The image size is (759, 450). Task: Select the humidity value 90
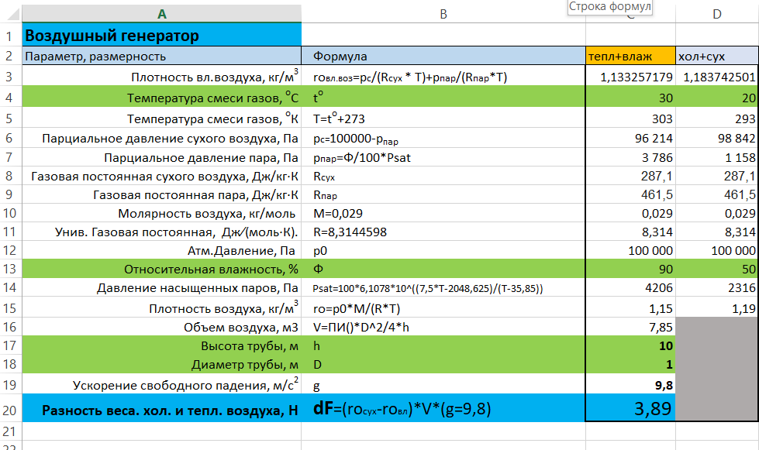[631, 269]
